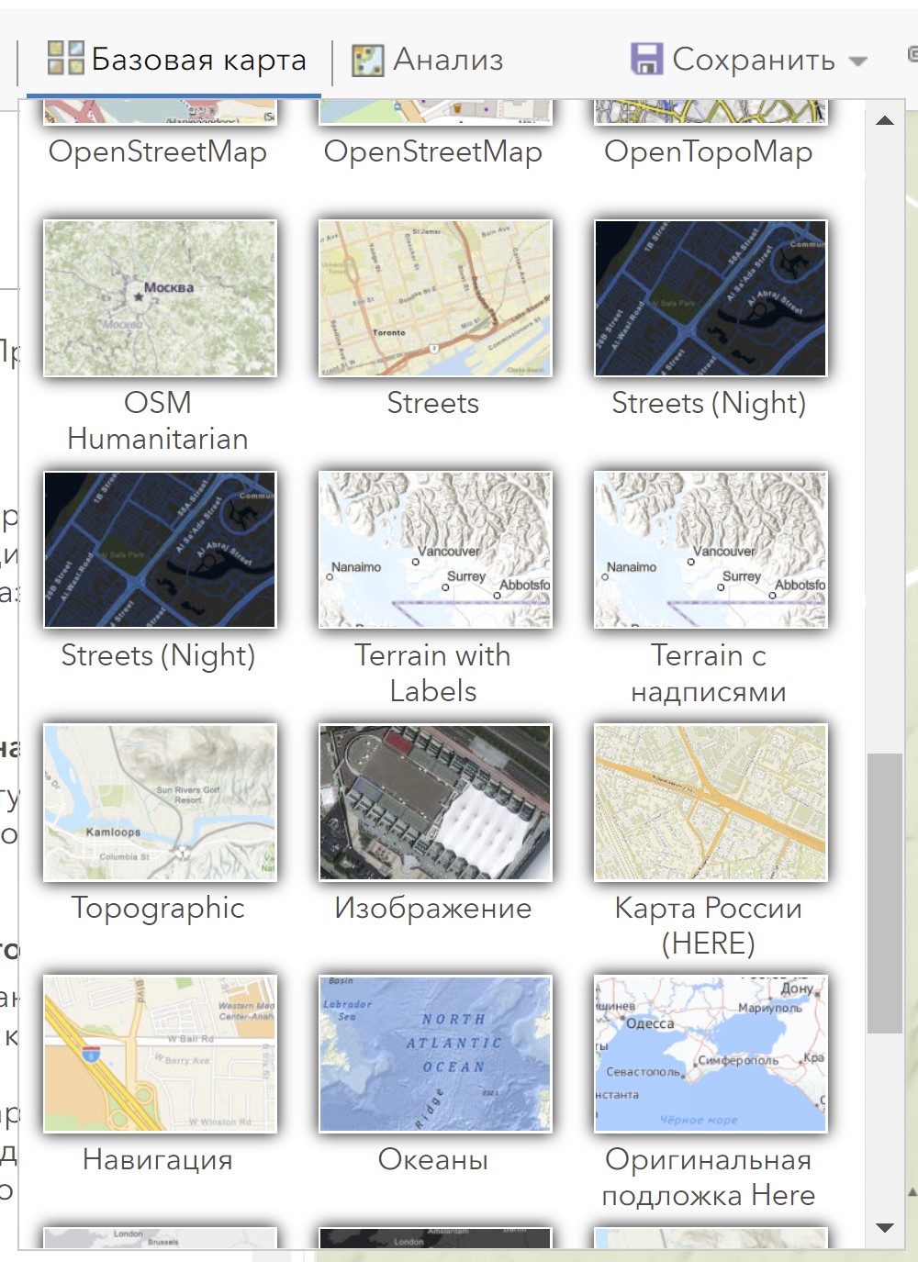Viewport: 918px width, 1262px height.
Task: Choose the Topographic basemap
Action: pyautogui.click(x=160, y=802)
